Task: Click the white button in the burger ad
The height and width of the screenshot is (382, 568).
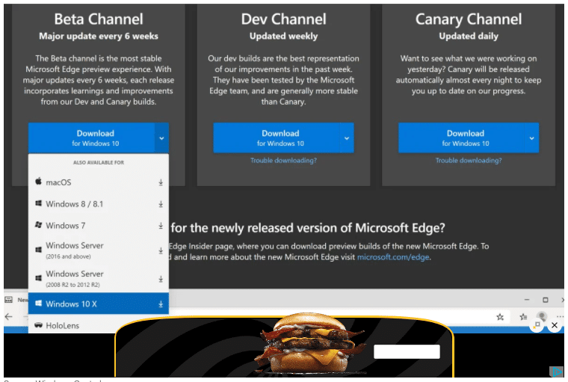Action: point(407,351)
